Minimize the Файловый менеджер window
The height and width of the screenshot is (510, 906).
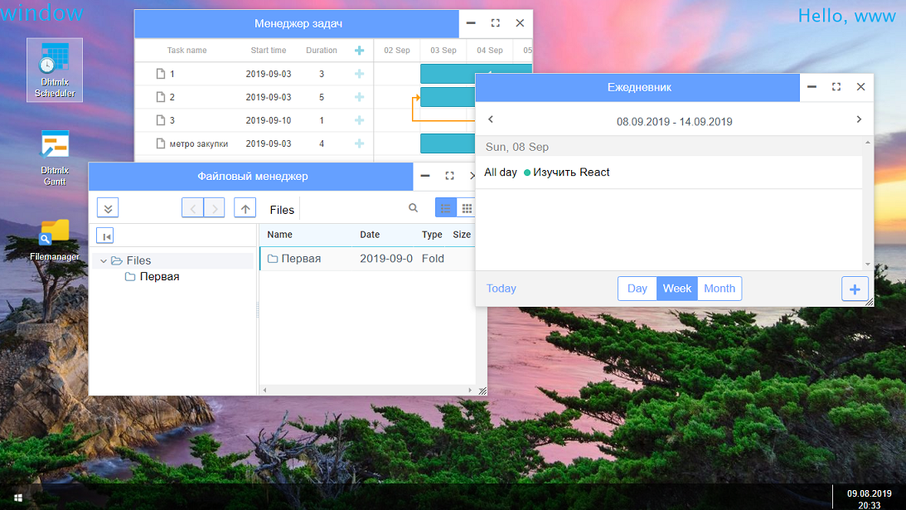point(425,176)
